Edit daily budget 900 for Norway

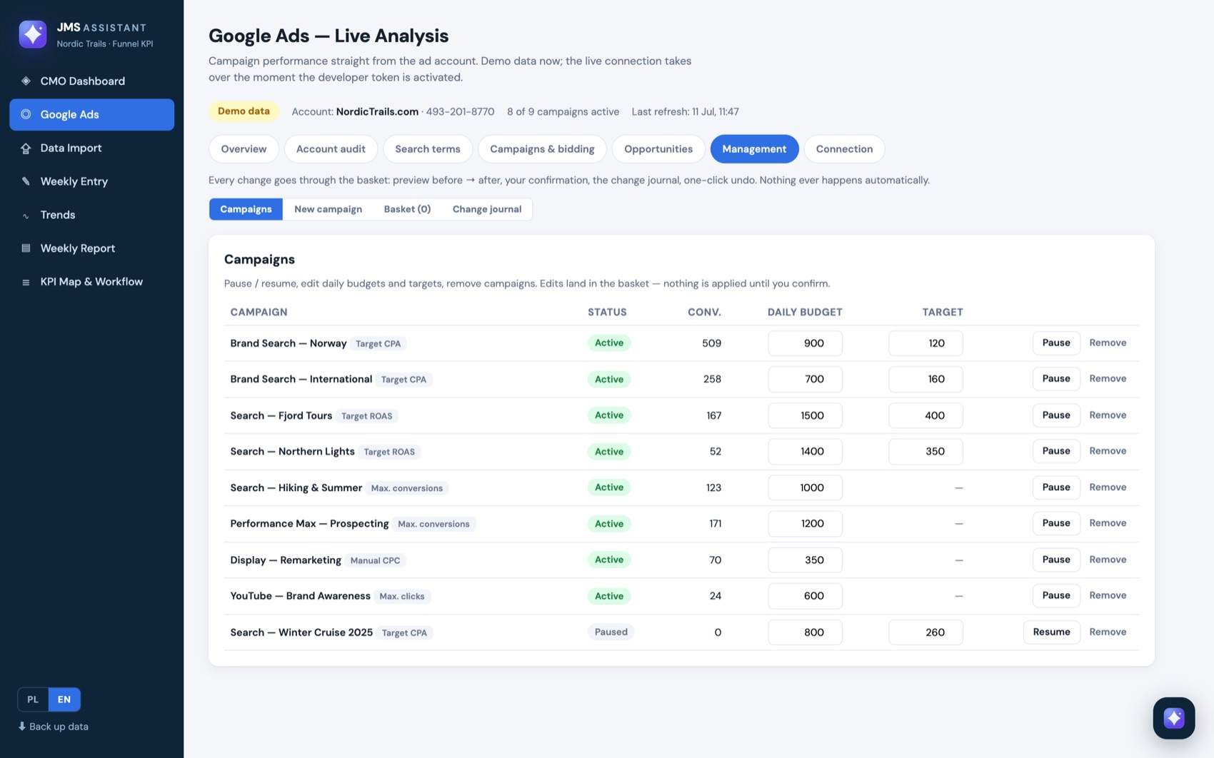tap(805, 343)
